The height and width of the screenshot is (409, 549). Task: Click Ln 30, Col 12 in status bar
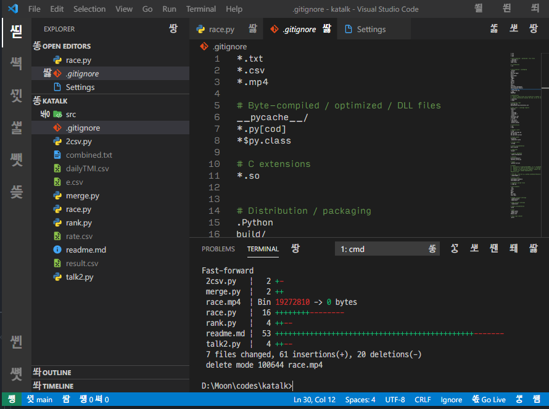[315, 399]
